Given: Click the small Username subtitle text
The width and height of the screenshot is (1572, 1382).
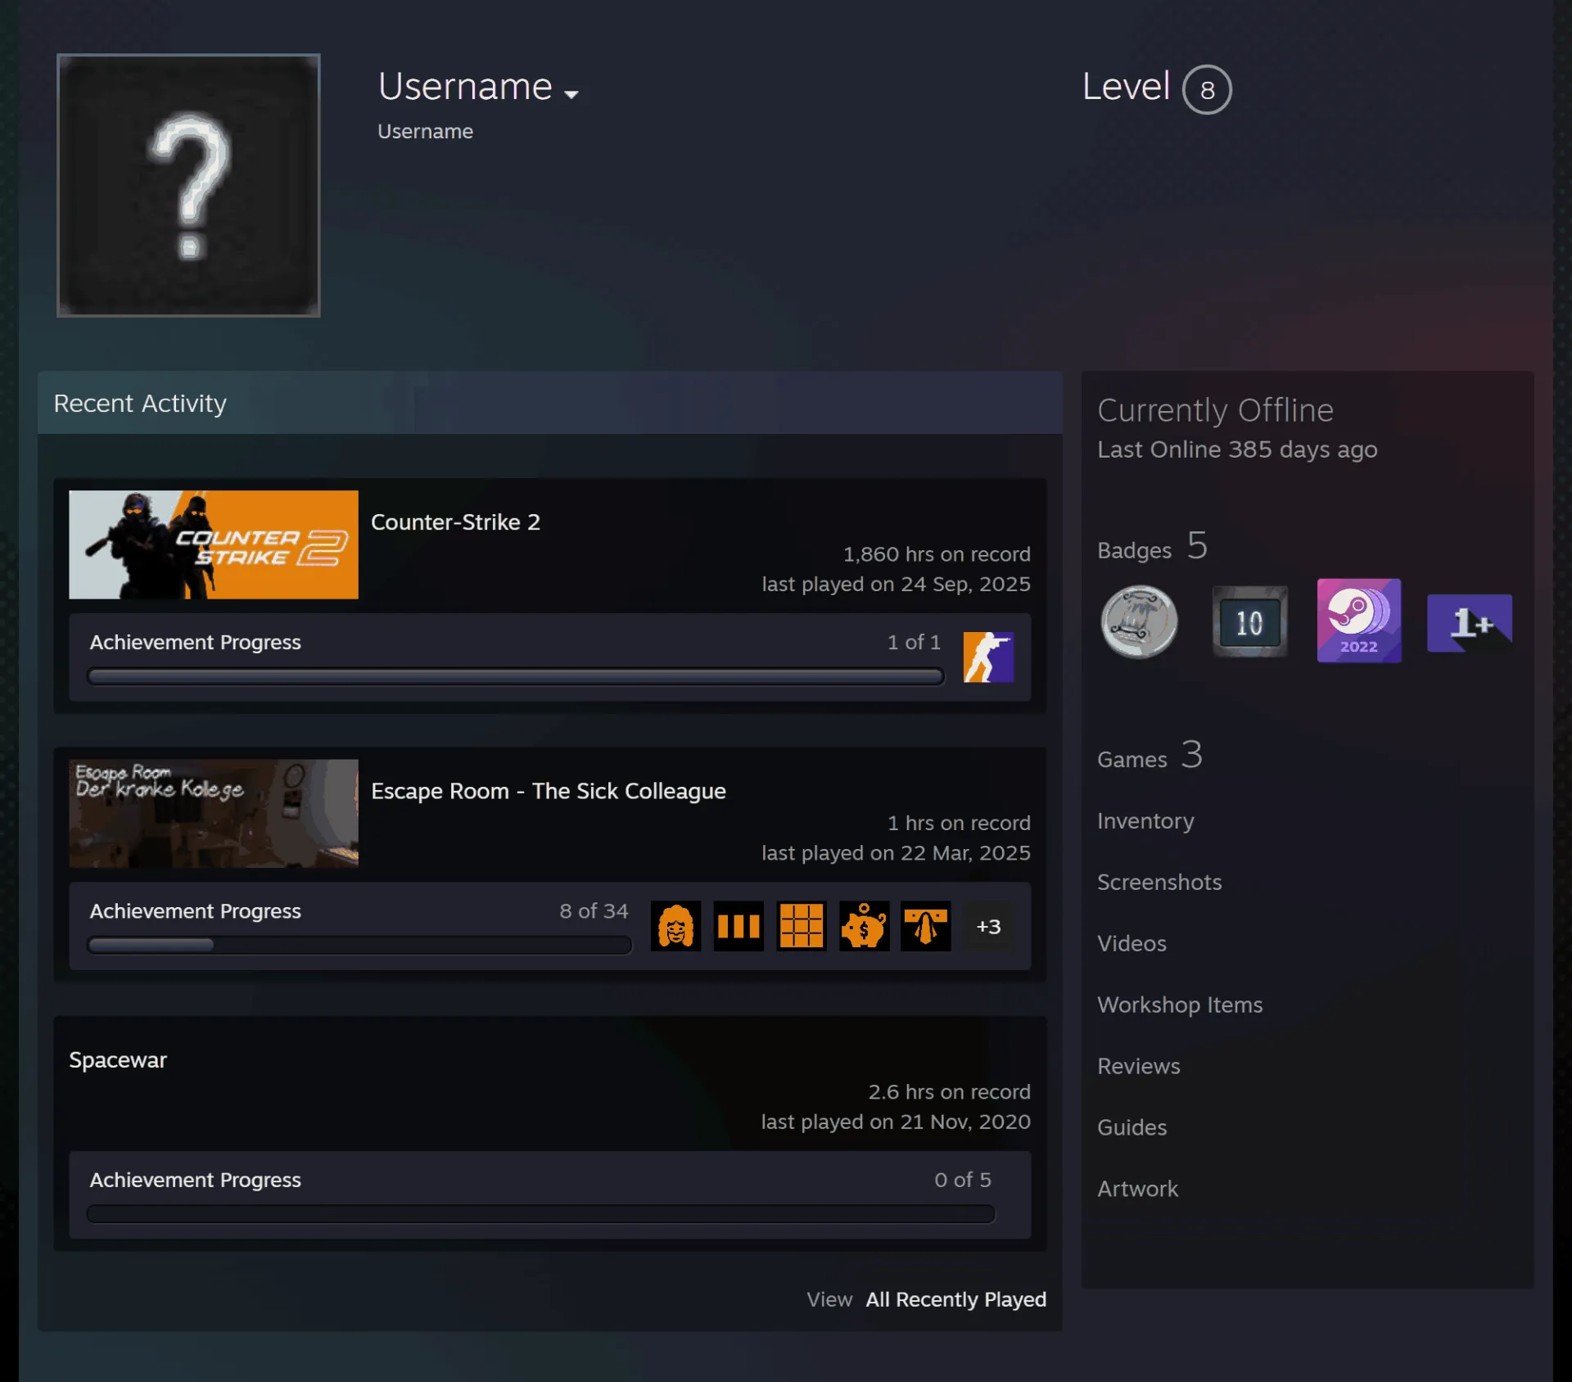Looking at the screenshot, I should (x=425, y=131).
